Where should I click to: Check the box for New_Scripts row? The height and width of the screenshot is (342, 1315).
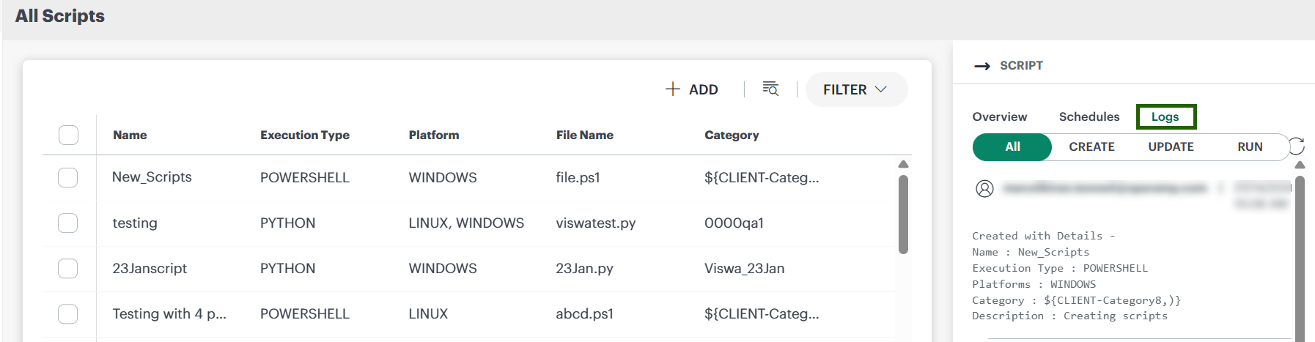(x=68, y=177)
